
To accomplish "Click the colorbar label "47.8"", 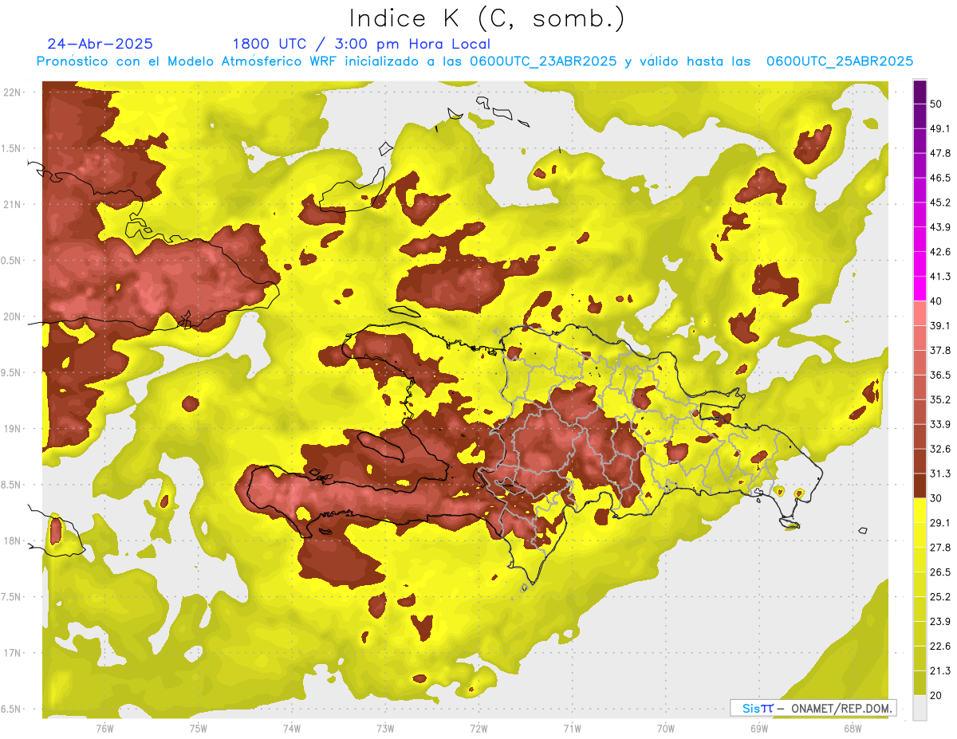I will 939,153.
